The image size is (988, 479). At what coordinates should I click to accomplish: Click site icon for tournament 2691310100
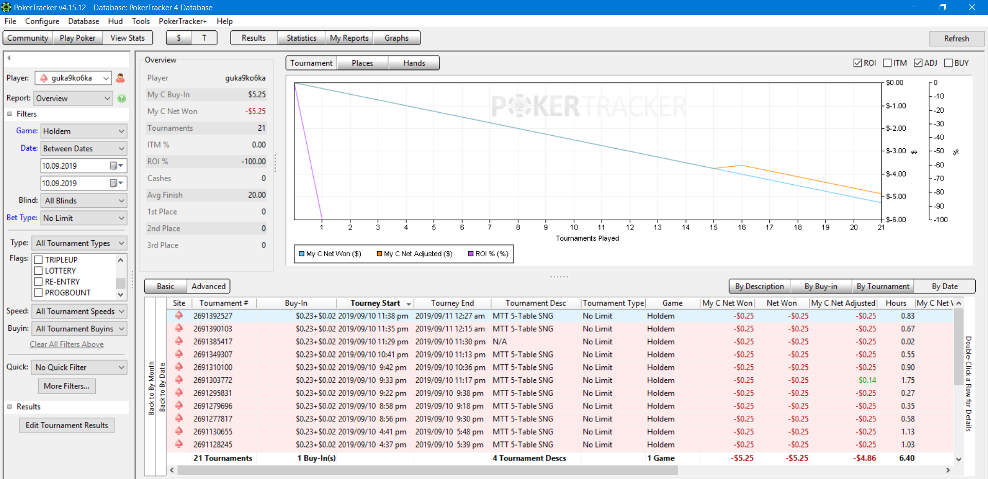[179, 367]
